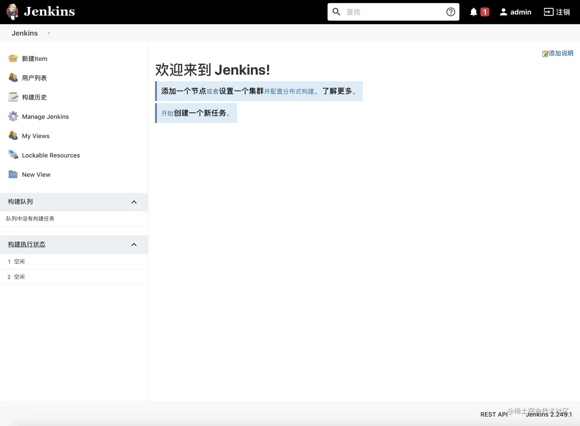The width and height of the screenshot is (580, 426).
Task: Select executor row 1 空闲
Action: tap(74, 262)
